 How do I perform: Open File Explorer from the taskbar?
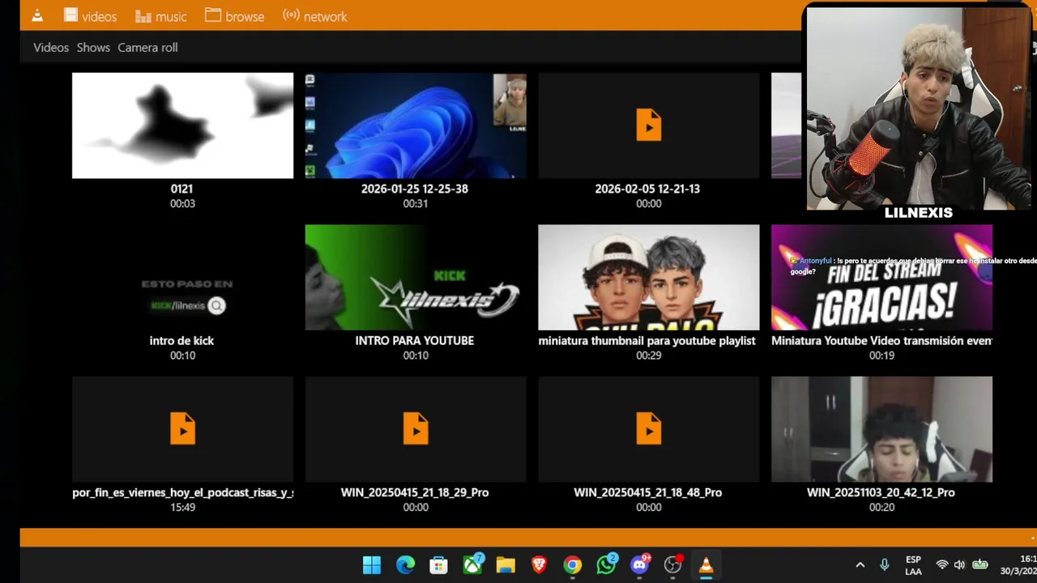point(506,565)
